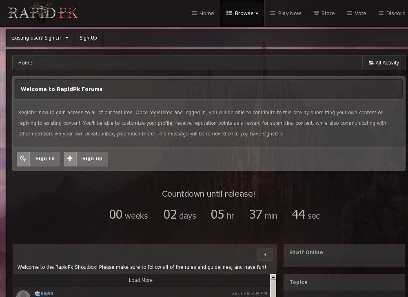The height and width of the screenshot is (297, 408).
Task: Expand the Existing user Sign In dropdown
Action: [x=40, y=38]
